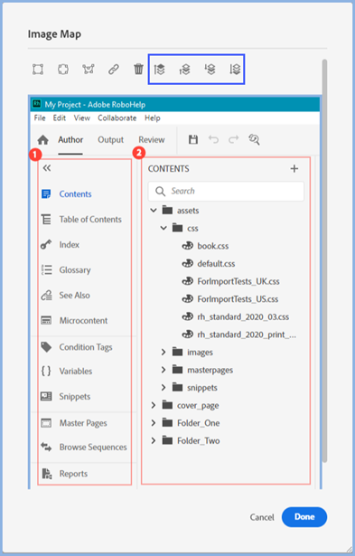This screenshot has height=556, width=355.
Task: Click the plus icon beside CONTENTS
Action: 294,169
